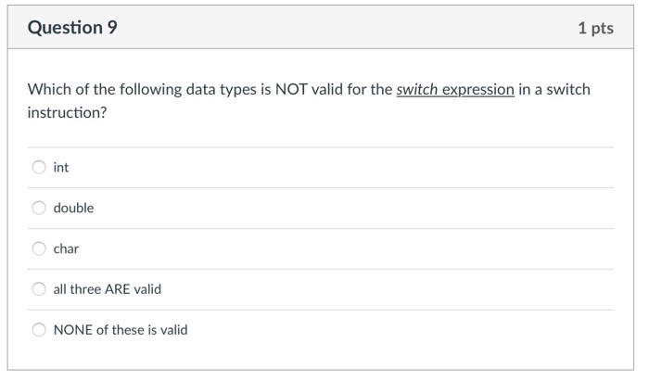Click the "all three ARE valid" label
Image resolution: width=649 pixels, height=381 pixels.
(x=107, y=289)
